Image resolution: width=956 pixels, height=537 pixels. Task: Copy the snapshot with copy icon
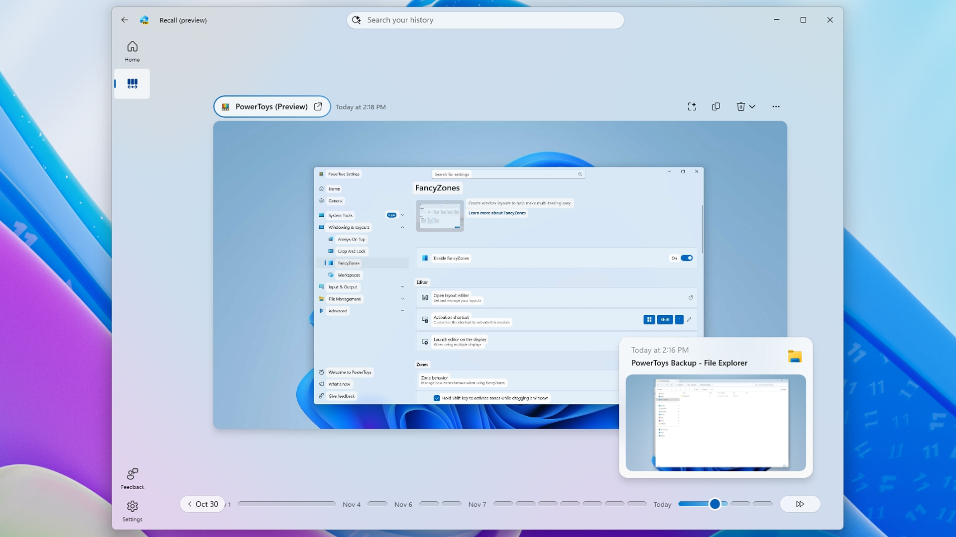coord(716,106)
